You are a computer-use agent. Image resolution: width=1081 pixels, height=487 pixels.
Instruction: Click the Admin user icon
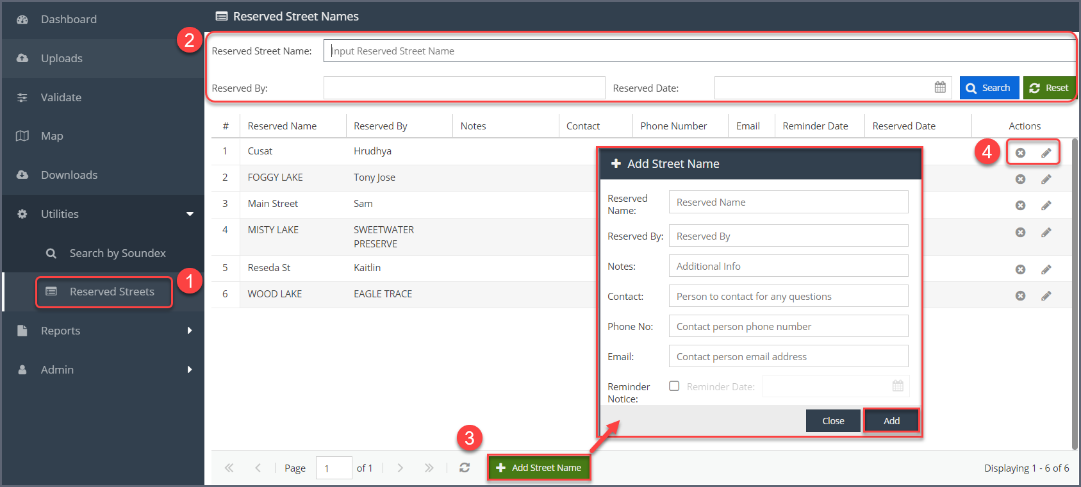(22, 370)
